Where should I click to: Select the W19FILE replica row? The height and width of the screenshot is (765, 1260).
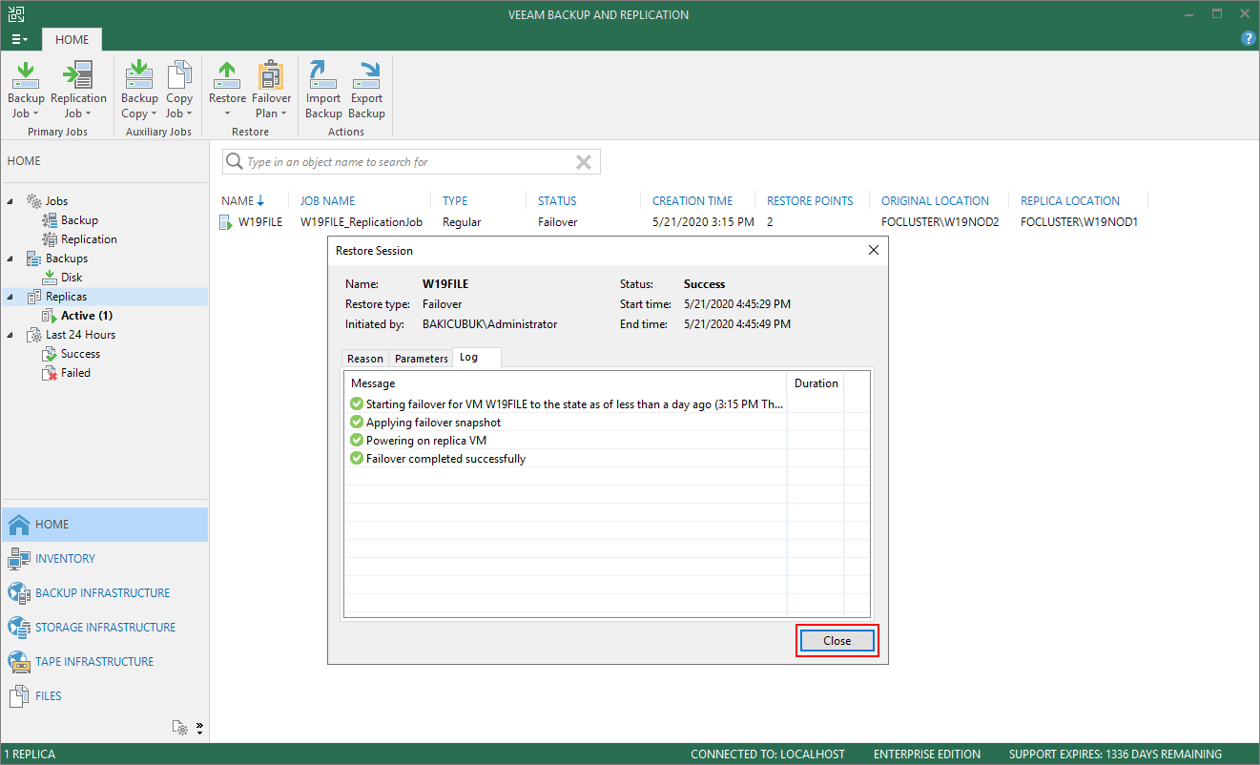coord(681,222)
